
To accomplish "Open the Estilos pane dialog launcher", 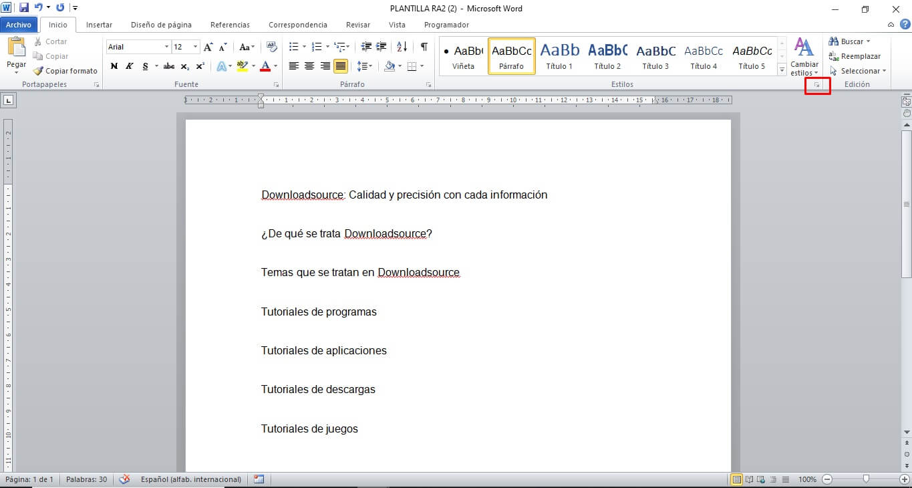I will (817, 86).
